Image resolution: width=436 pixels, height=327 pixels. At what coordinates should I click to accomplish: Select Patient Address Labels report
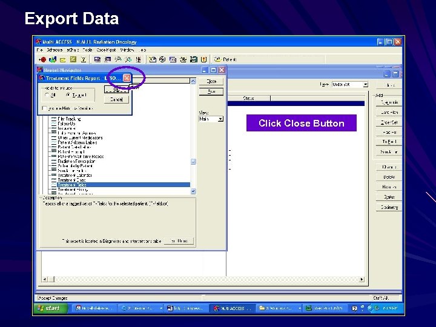point(78,142)
